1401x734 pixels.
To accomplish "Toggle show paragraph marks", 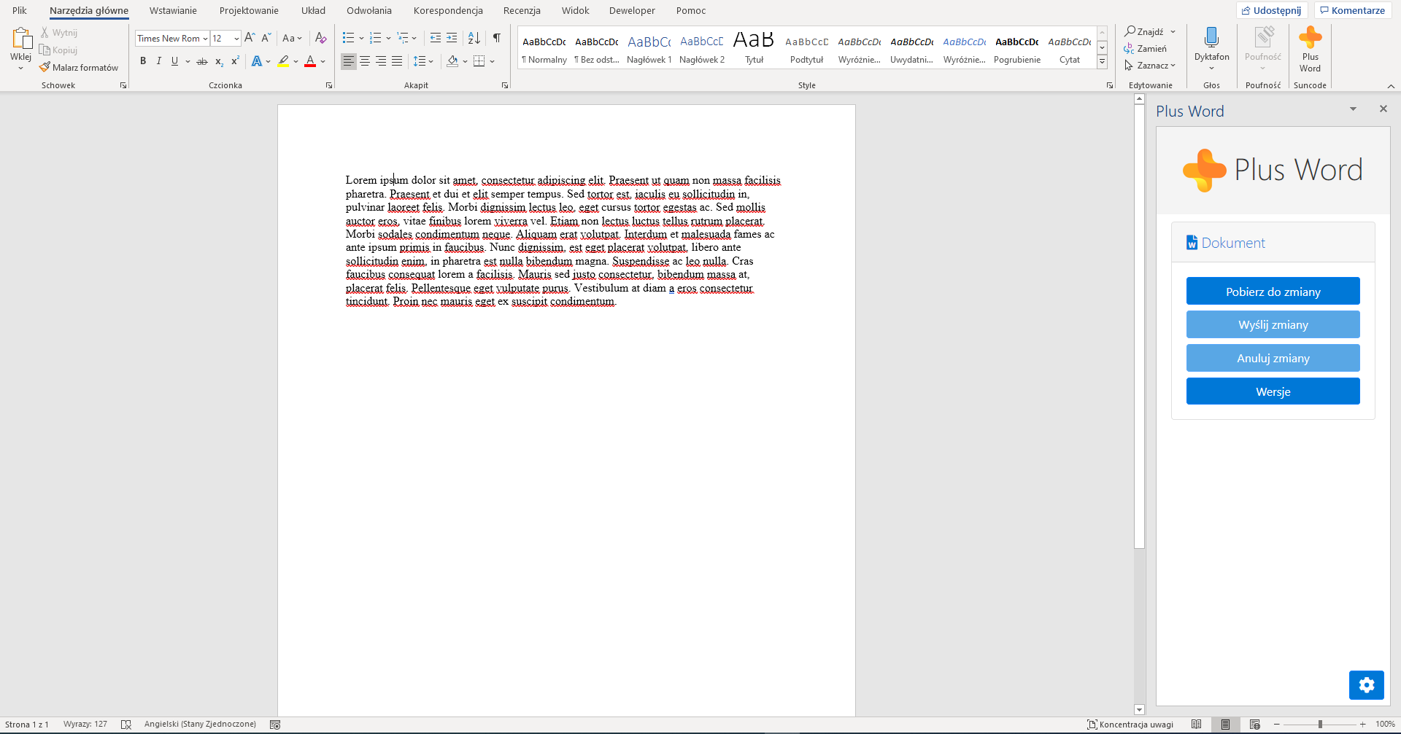I will point(496,38).
